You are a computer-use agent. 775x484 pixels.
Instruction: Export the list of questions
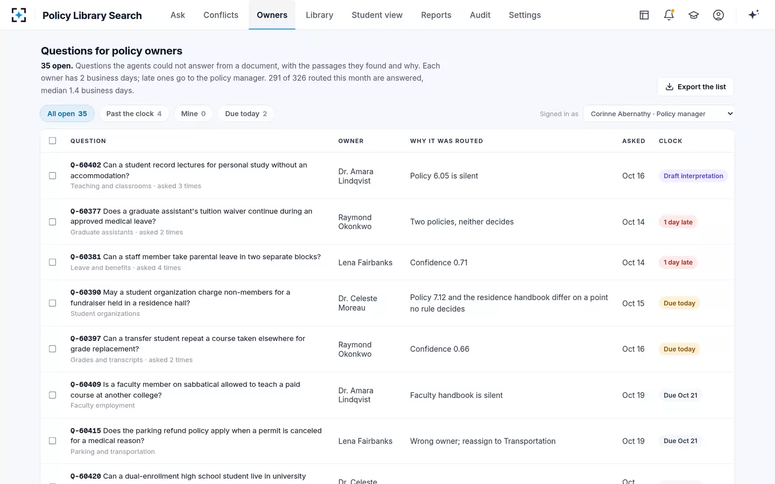[695, 87]
